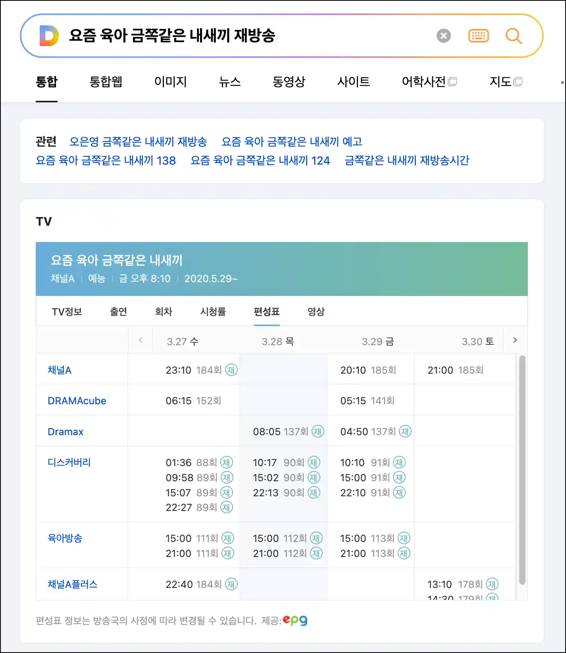Click 재 rerun badge beside 23:10 184회
The image size is (566, 653).
tap(231, 370)
